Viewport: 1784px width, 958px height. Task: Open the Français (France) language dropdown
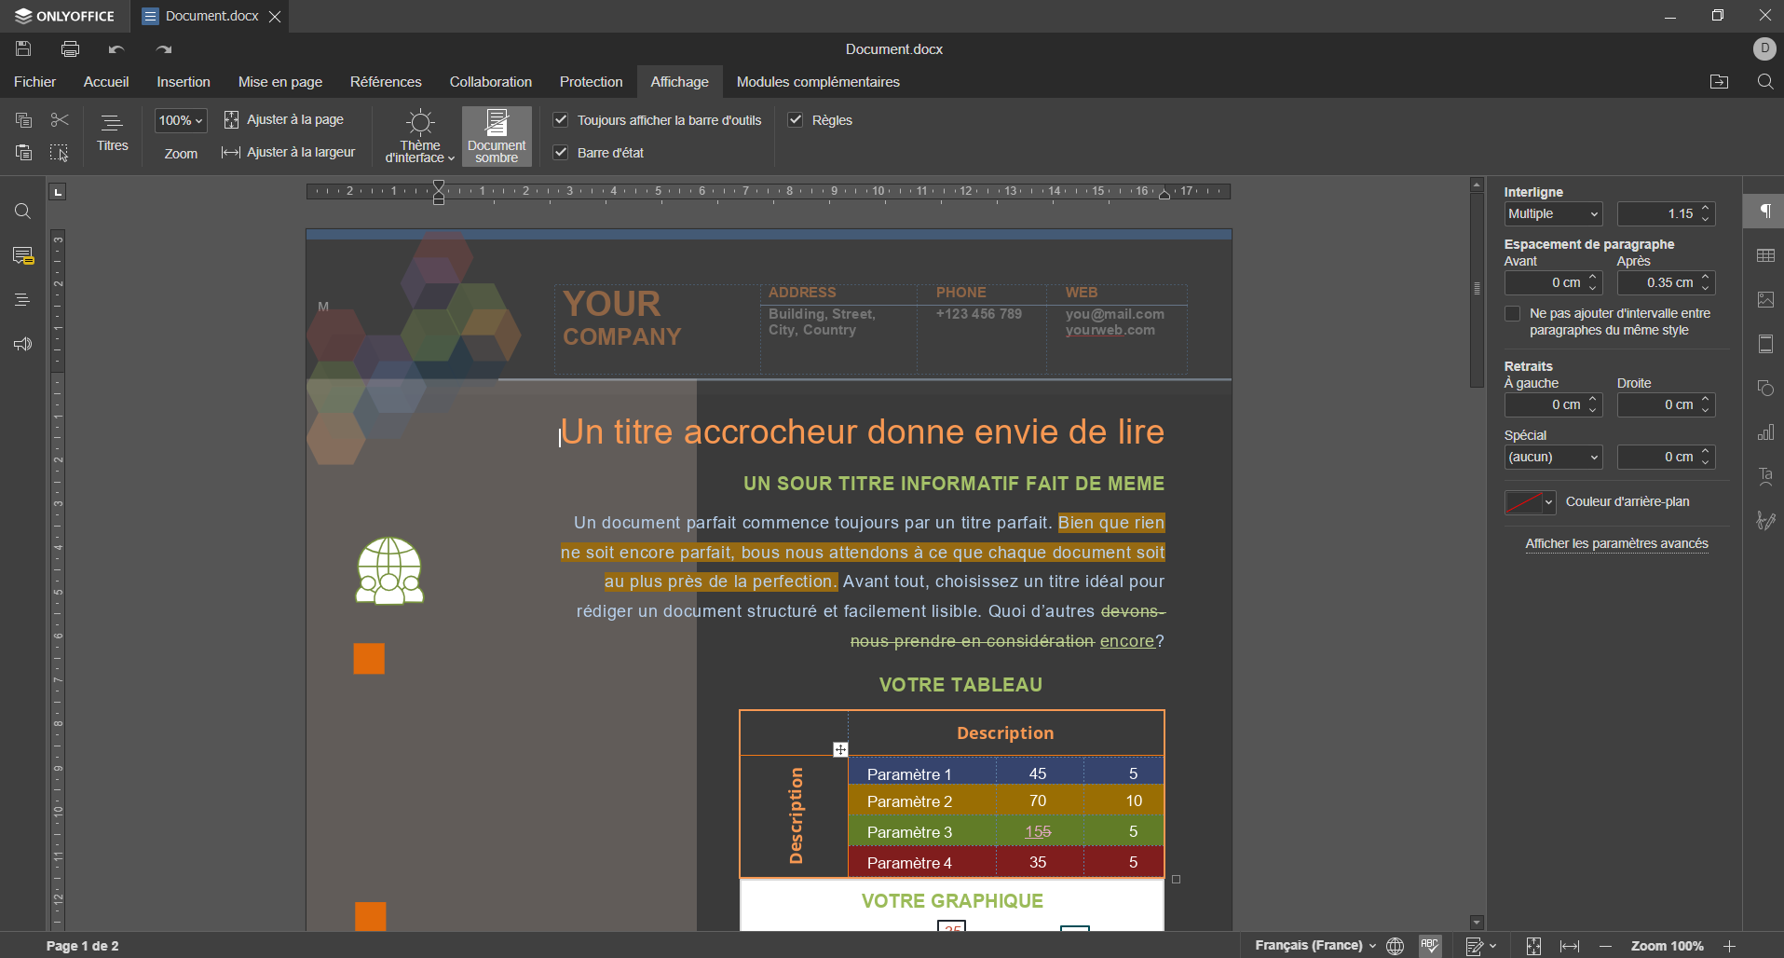[1314, 945]
